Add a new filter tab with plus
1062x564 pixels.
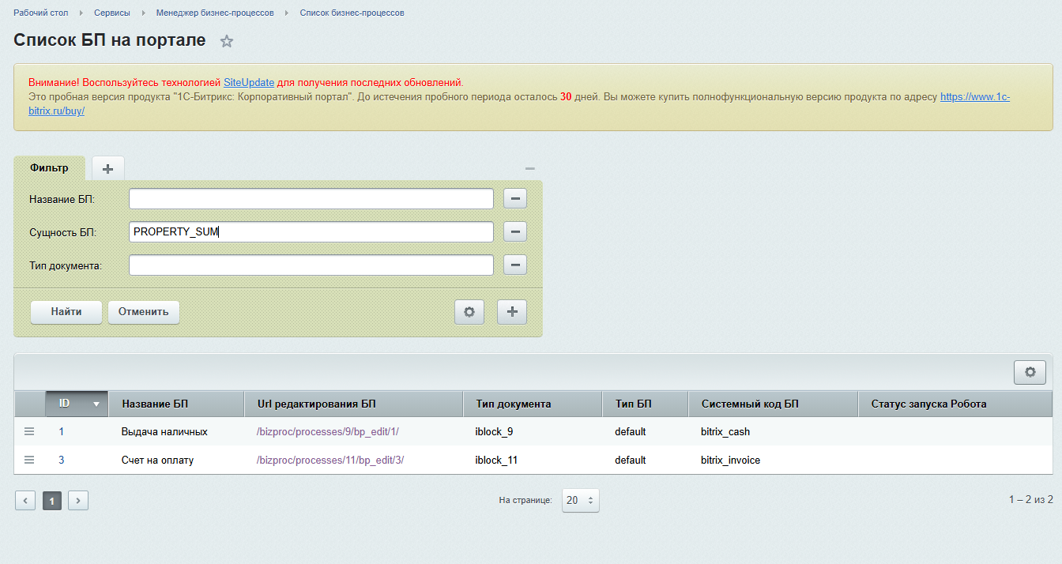pos(108,168)
